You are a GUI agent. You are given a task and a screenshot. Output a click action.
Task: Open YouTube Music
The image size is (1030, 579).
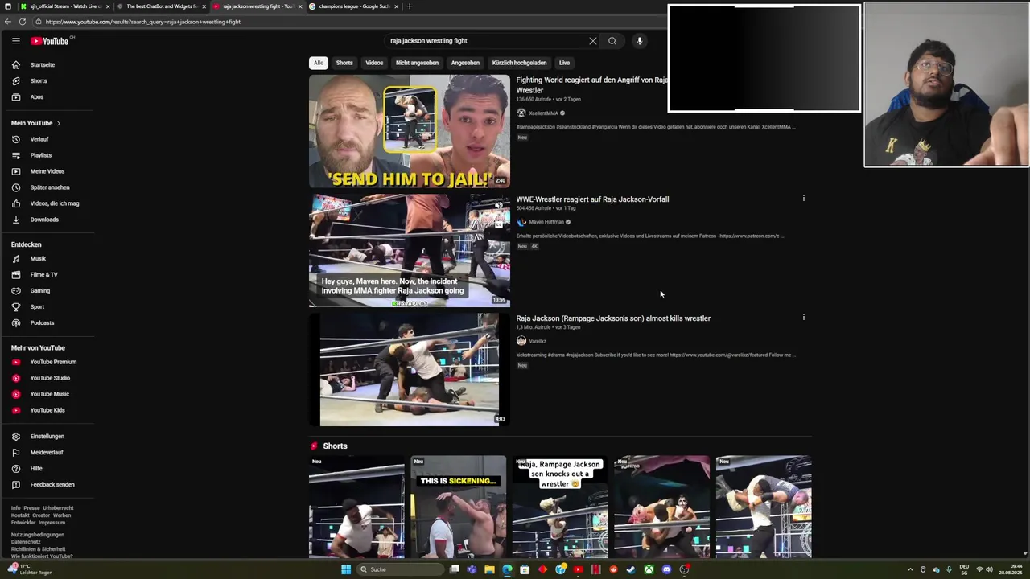tap(48, 394)
